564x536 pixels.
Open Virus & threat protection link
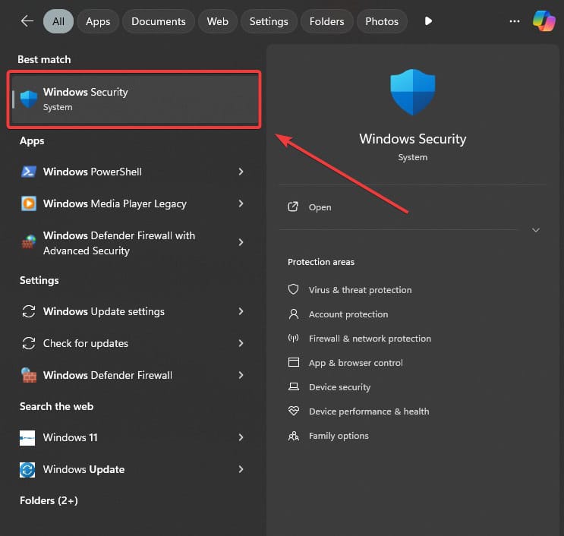[x=360, y=290]
